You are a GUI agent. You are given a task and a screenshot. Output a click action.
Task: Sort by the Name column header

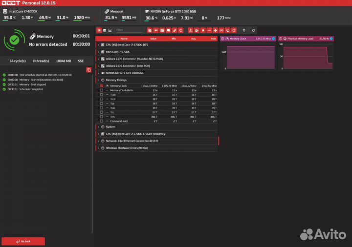click(124, 39)
